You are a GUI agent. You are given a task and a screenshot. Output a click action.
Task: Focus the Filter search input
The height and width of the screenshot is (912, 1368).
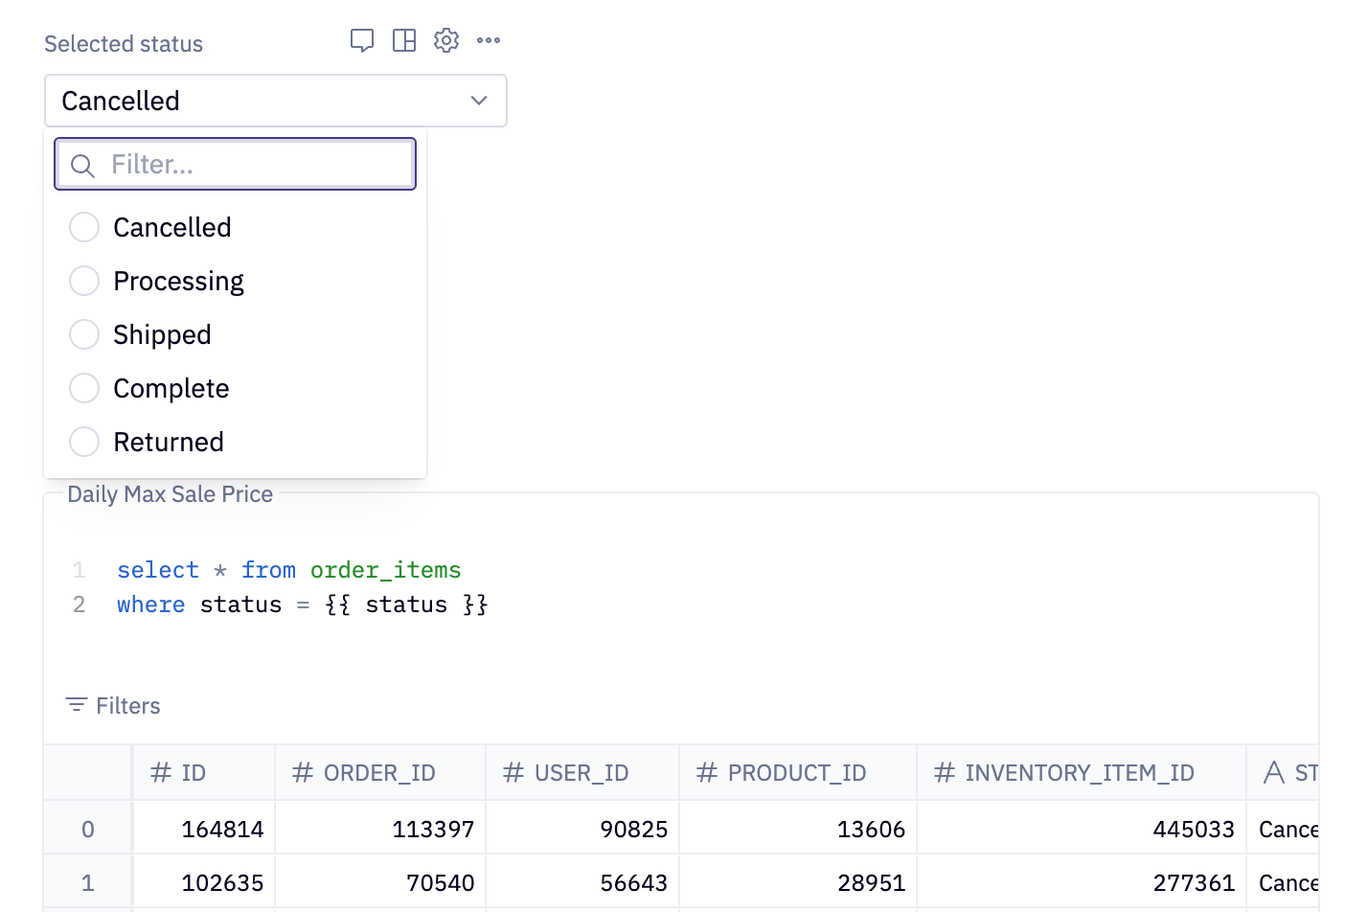pyautogui.click(x=254, y=165)
